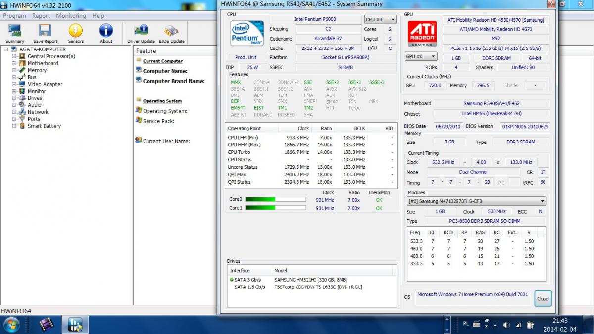Close the System Summary with Close button
This screenshot has height=334, width=594.
point(543,299)
